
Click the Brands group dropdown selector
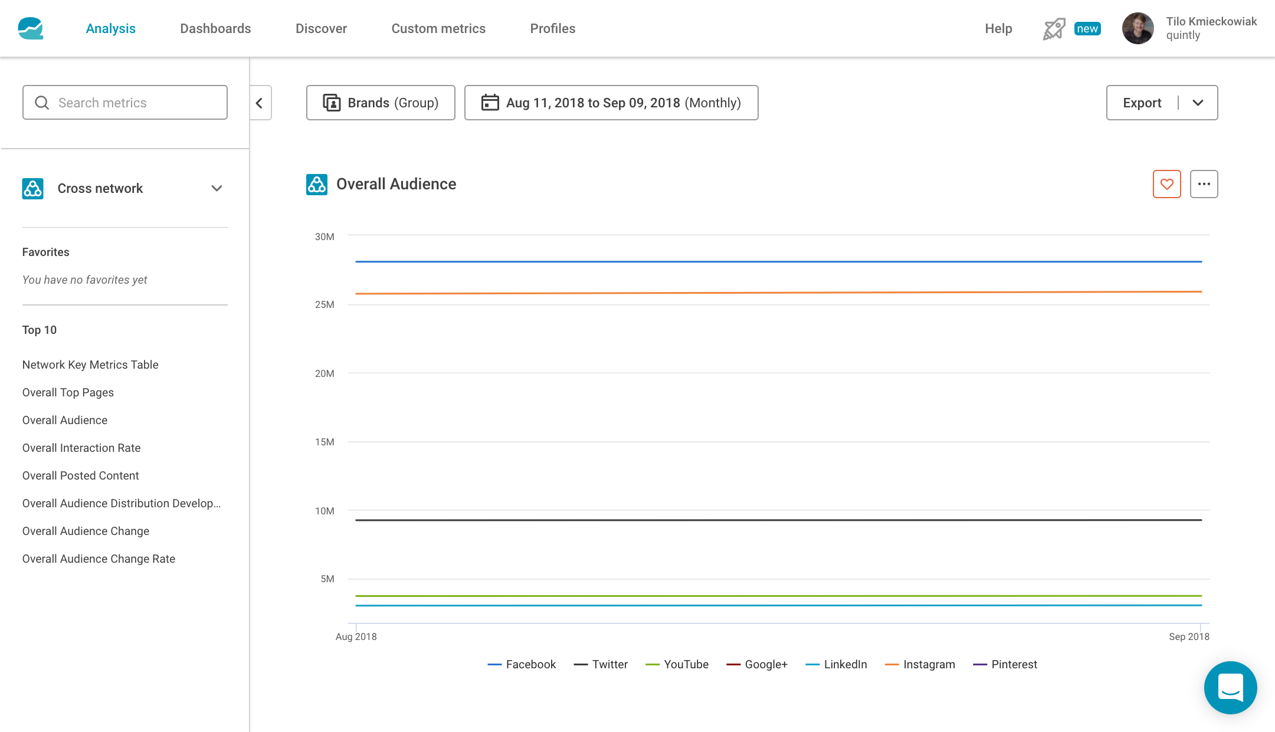[380, 103]
